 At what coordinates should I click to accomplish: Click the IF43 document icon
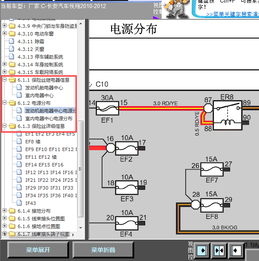[19, 203]
